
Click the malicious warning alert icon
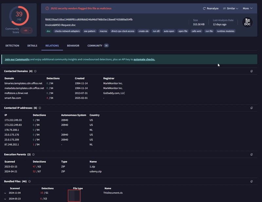pyautogui.click(x=47, y=8)
